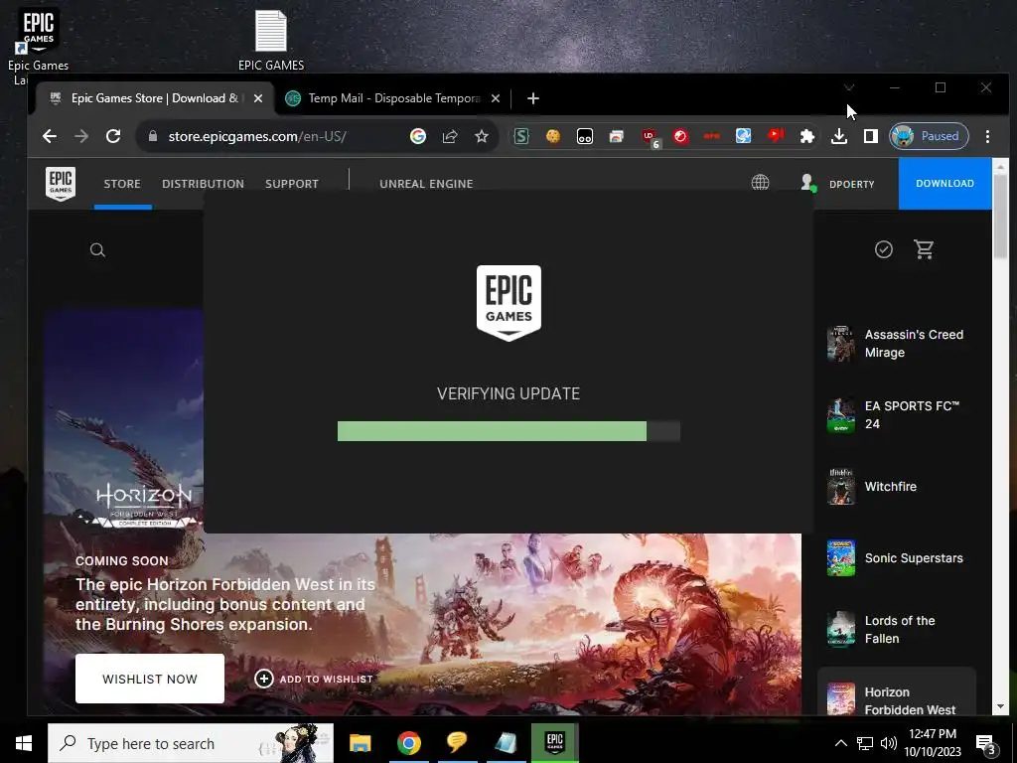Open the volume speaker icon in tray
This screenshot has width=1017, height=763.
click(x=889, y=743)
